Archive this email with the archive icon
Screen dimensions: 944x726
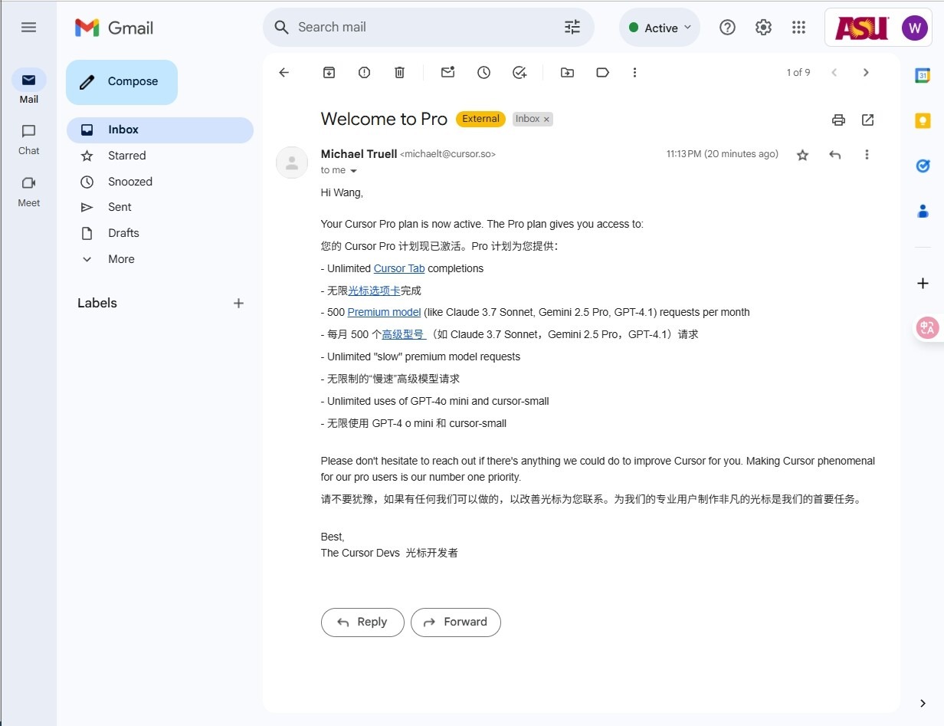(329, 72)
